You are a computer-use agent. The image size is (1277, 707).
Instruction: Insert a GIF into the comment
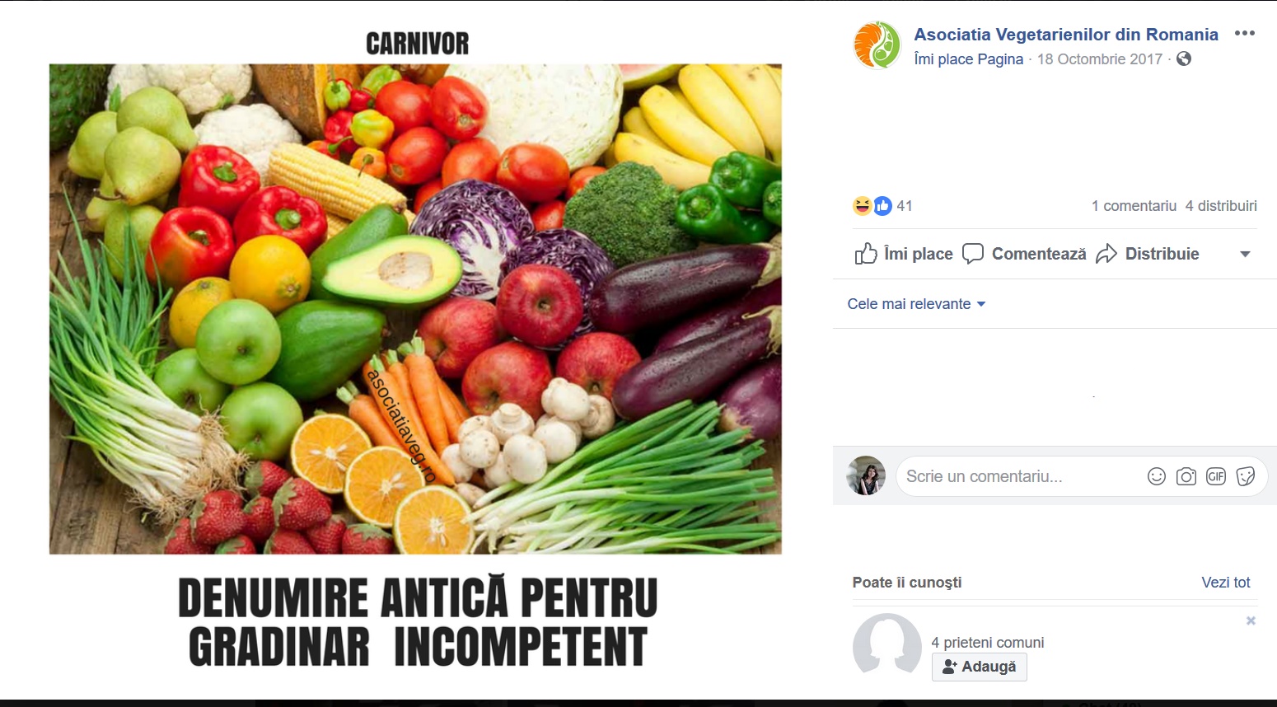[1216, 476]
